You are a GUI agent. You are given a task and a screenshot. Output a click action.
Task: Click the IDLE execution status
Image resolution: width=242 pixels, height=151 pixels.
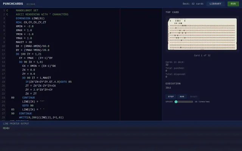tap(168, 88)
